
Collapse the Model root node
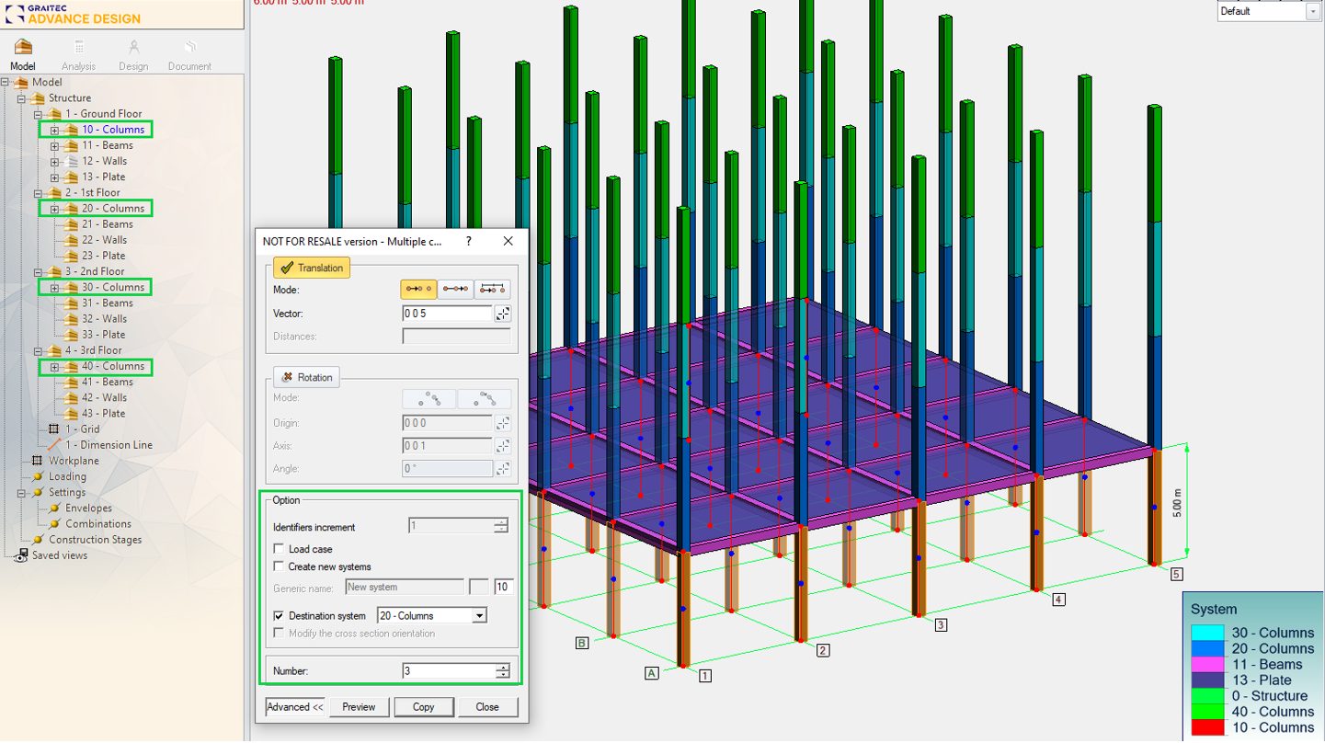coord(6,83)
